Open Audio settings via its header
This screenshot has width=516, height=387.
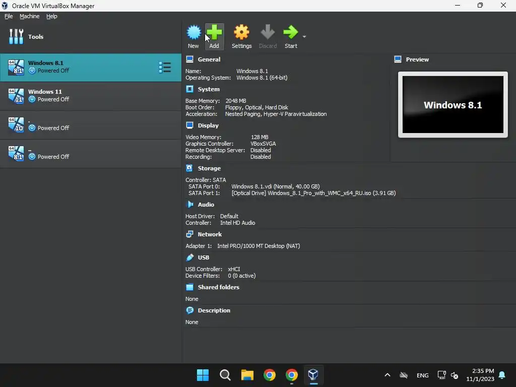(x=206, y=205)
